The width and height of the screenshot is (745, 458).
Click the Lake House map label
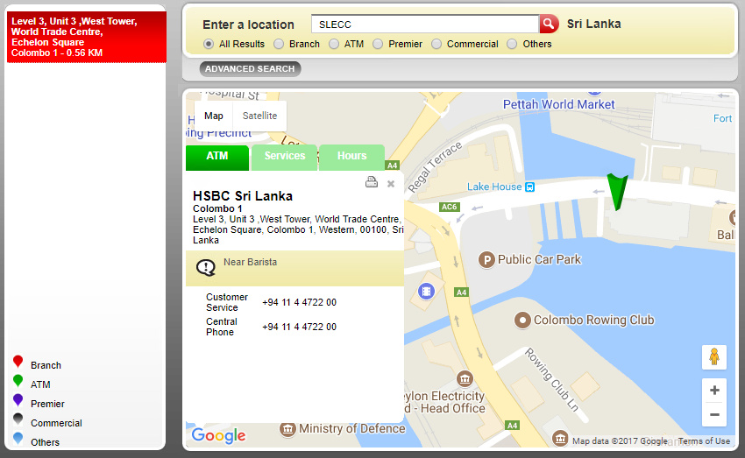(x=494, y=187)
